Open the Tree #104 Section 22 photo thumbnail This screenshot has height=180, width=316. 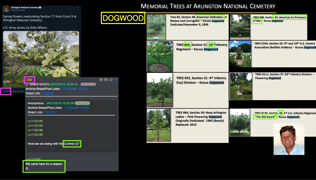(240, 54)
